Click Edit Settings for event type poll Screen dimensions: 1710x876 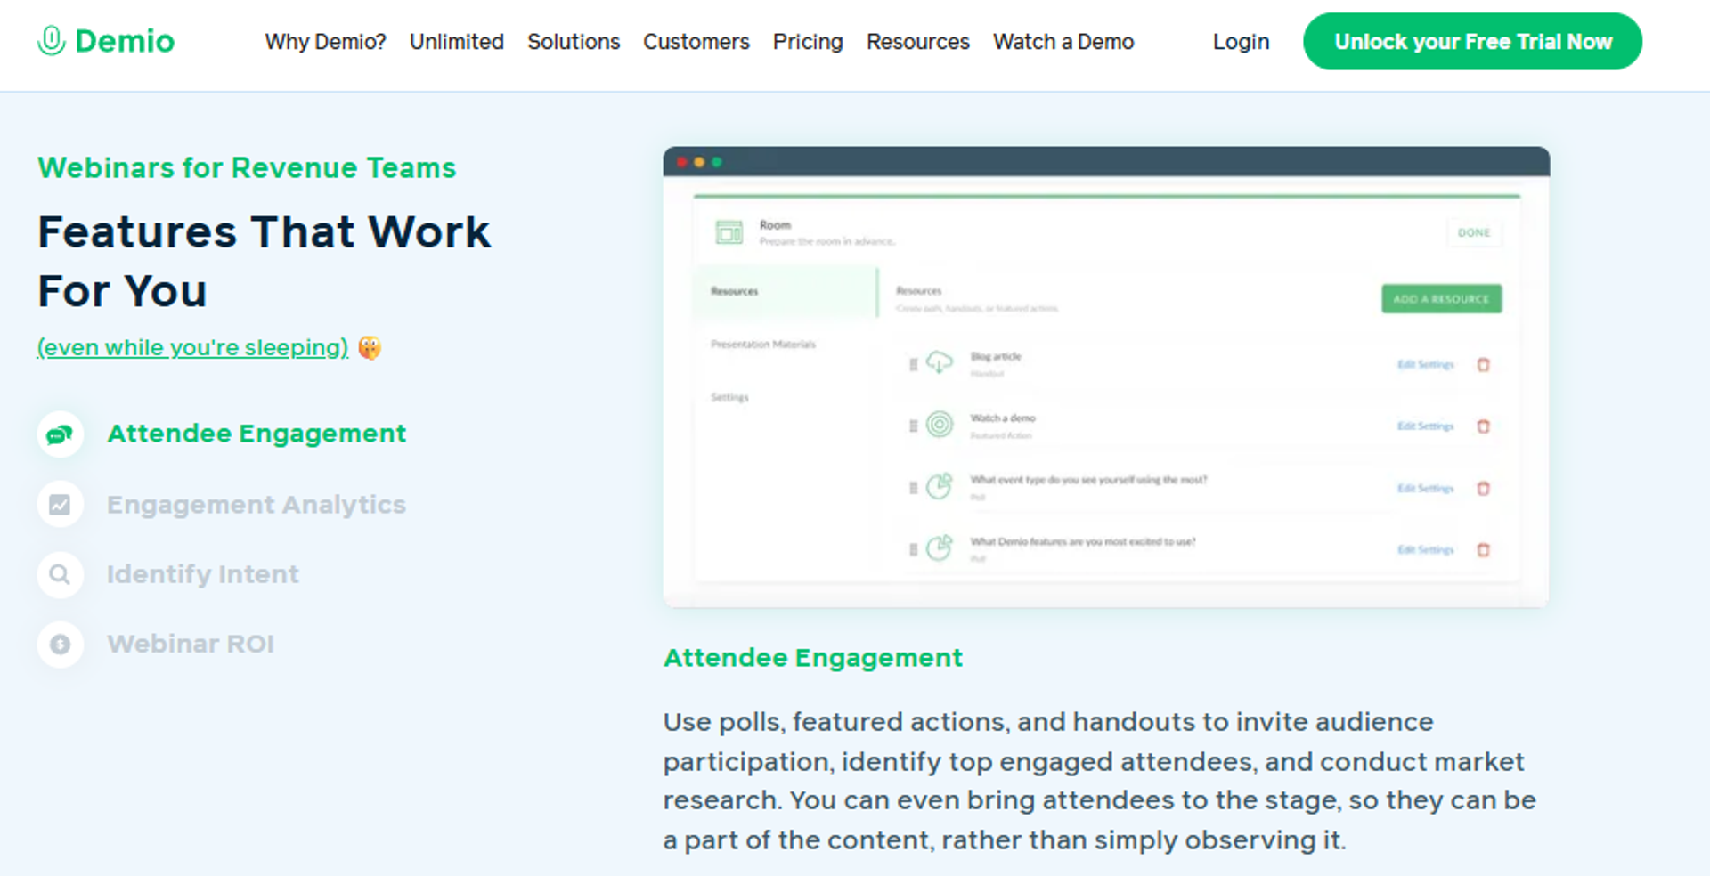click(1425, 488)
